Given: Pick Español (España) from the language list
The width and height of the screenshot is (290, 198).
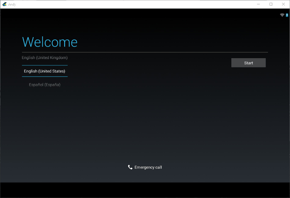Looking at the screenshot, I should tap(45, 85).
